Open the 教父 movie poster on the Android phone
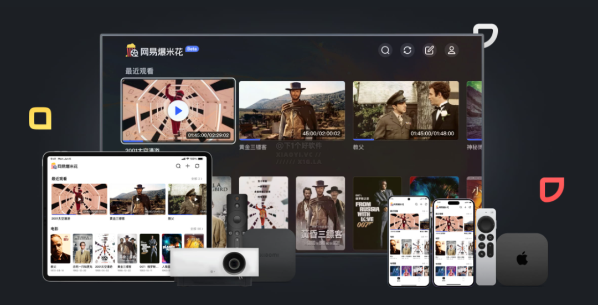 click(x=395, y=247)
